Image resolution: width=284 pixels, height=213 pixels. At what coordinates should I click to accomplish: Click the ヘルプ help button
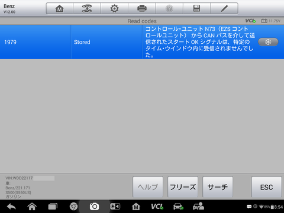click(x=148, y=187)
